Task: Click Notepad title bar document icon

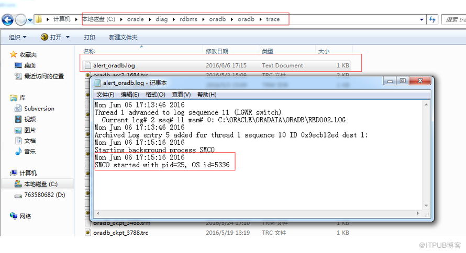Action: pyautogui.click(x=97, y=83)
